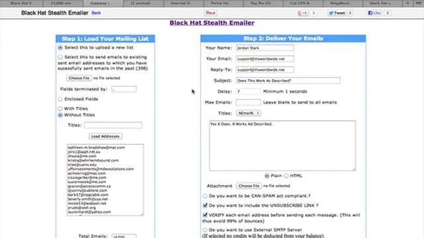Toggle the Enclosed Fields checkbox
This screenshot has width=424, height=238.
[x=60, y=99]
